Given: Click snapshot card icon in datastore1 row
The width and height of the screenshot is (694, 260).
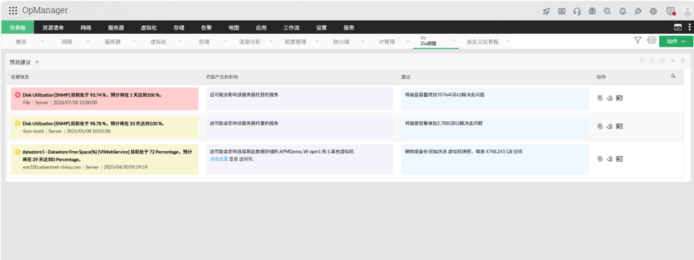Looking at the screenshot, I should (620, 158).
